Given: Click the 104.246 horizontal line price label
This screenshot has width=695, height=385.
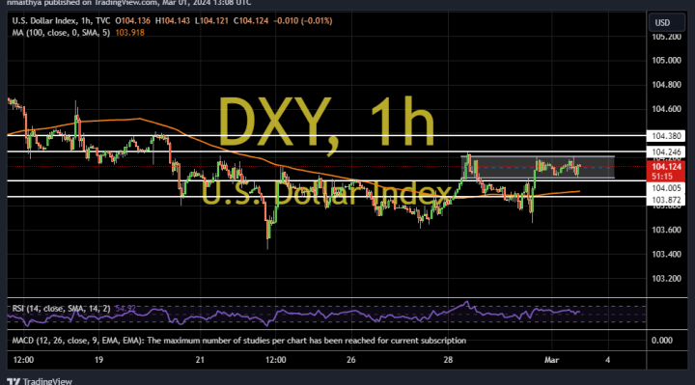Looking at the screenshot, I should 666,151.
